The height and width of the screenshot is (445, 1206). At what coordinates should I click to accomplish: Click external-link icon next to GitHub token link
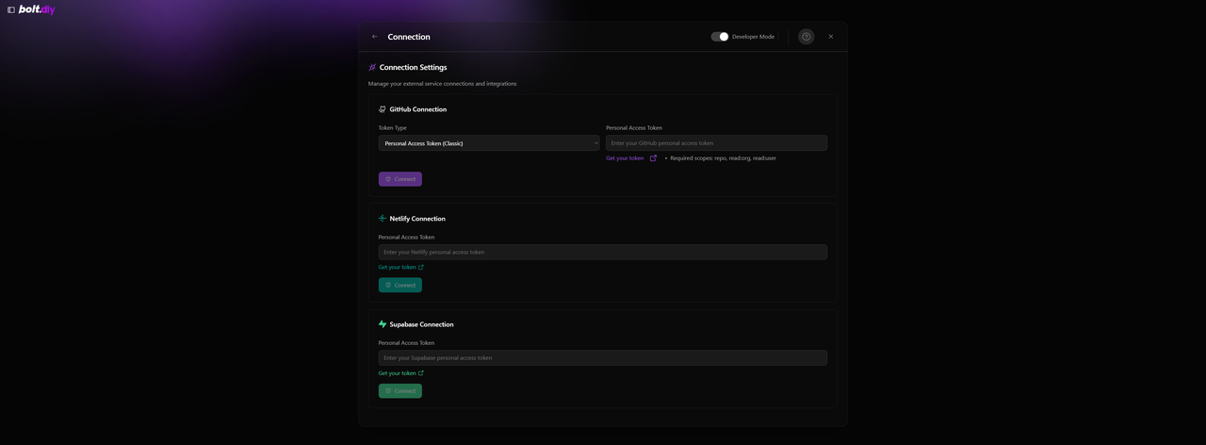click(653, 158)
